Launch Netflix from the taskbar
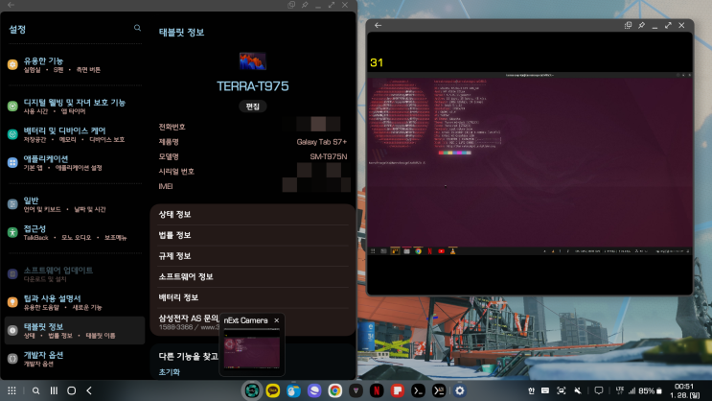The height and width of the screenshot is (401, 712). pyautogui.click(x=377, y=390)
